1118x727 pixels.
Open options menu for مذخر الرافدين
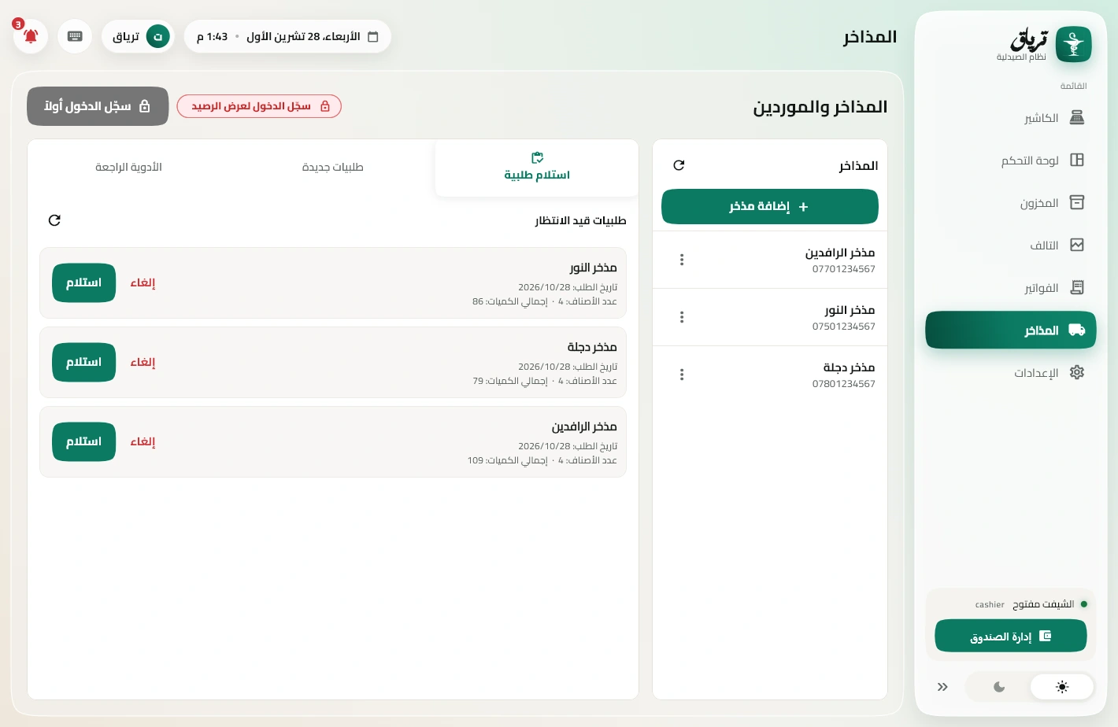[x=682, y=260]
